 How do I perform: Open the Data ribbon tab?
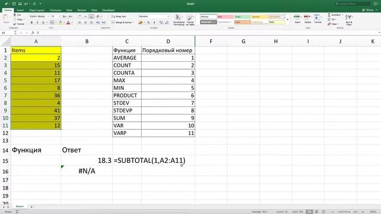tap(69, 10)
